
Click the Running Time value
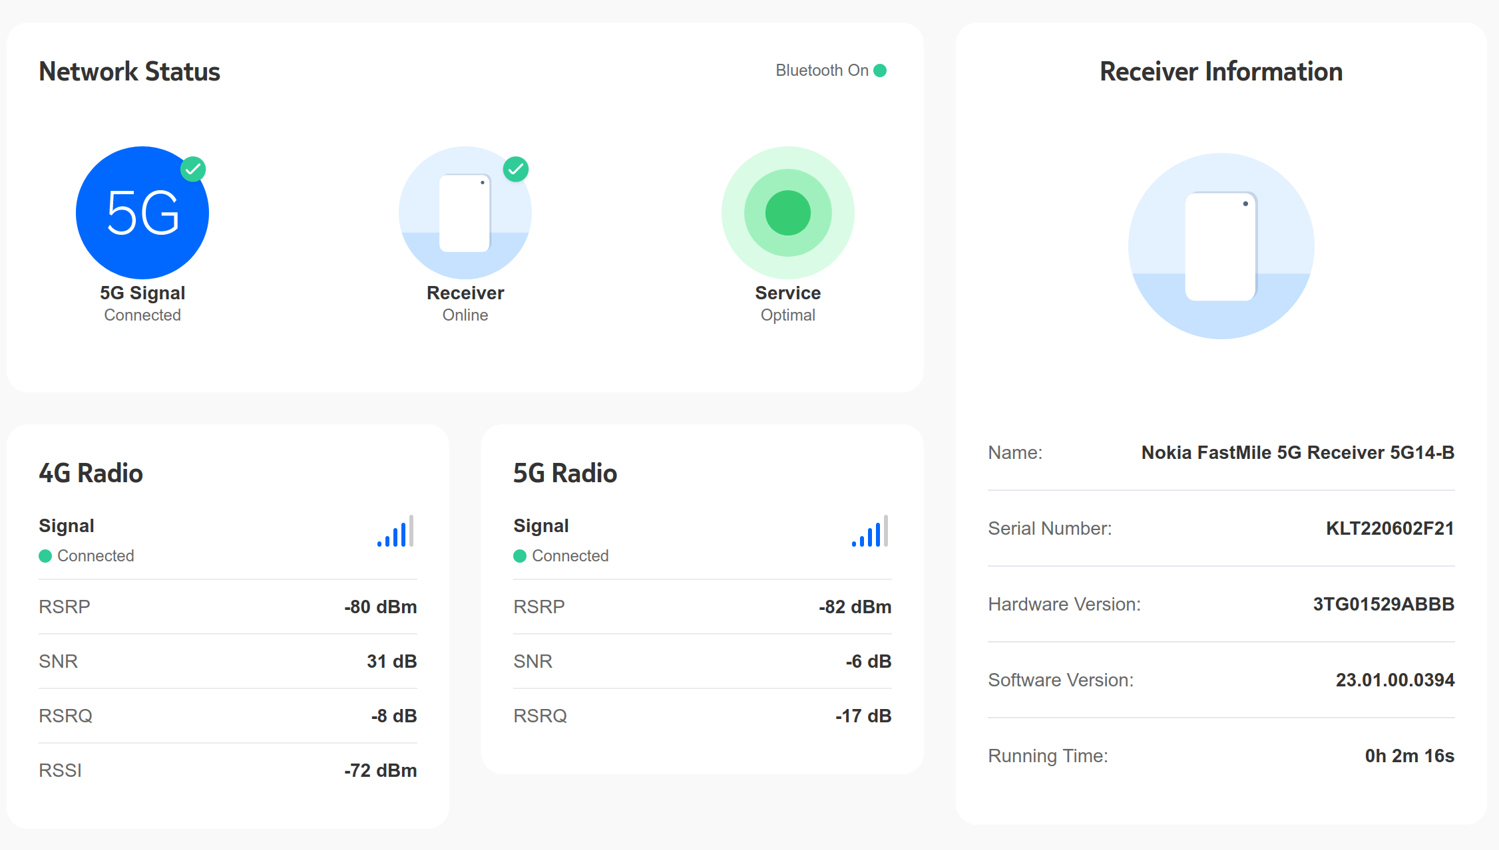1409,756
